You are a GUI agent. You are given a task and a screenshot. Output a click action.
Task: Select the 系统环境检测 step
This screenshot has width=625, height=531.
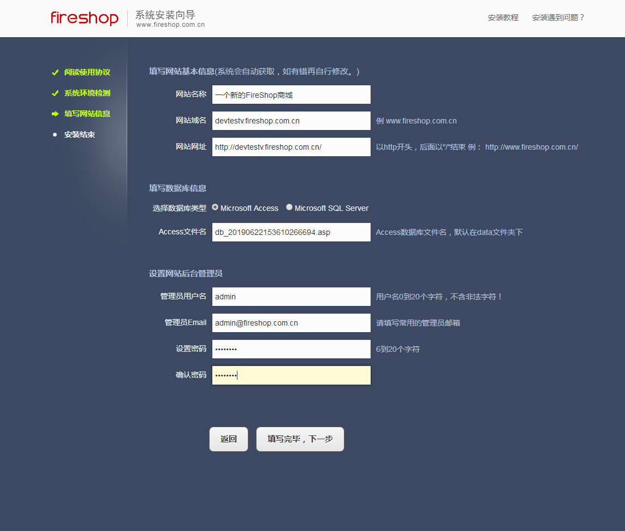(87, 93)
